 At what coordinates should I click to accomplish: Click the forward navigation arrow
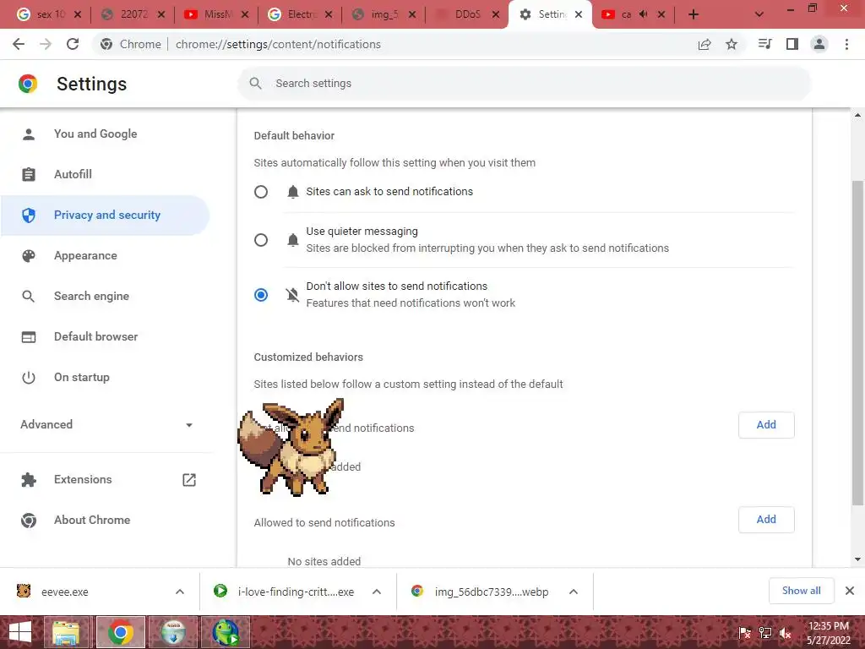point(46,44)
